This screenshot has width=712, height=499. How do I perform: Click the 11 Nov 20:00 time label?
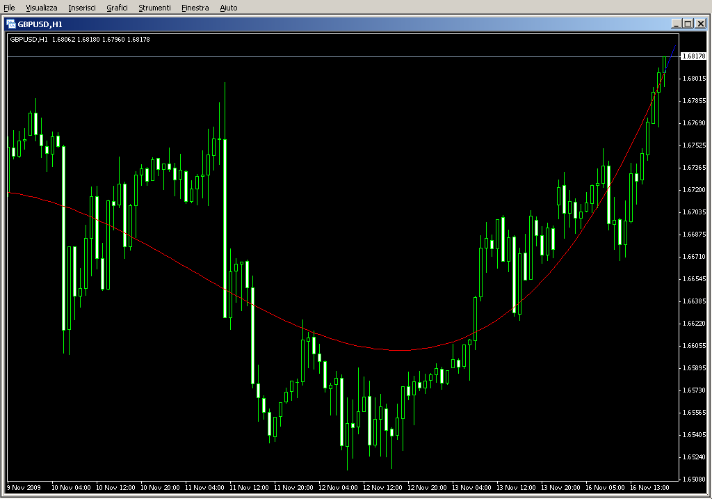pos(293,488)
